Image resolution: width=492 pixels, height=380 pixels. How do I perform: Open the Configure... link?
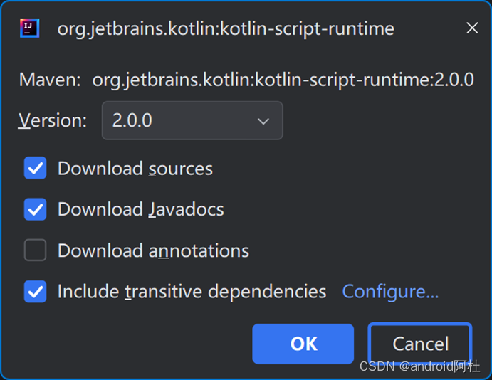[390, 292]
